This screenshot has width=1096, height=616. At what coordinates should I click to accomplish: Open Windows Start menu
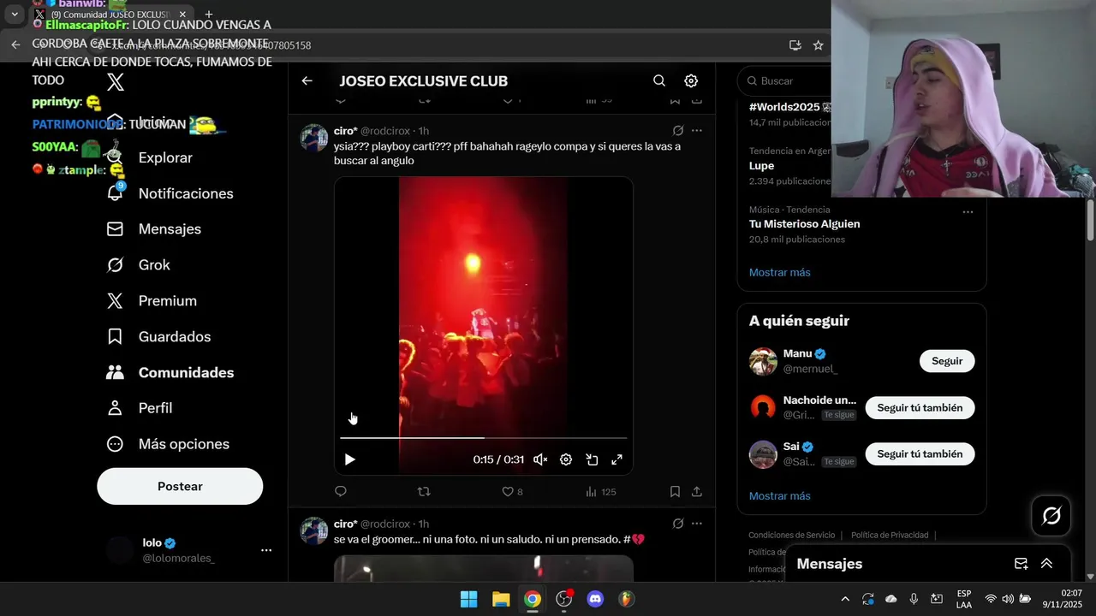pos(469,599)
